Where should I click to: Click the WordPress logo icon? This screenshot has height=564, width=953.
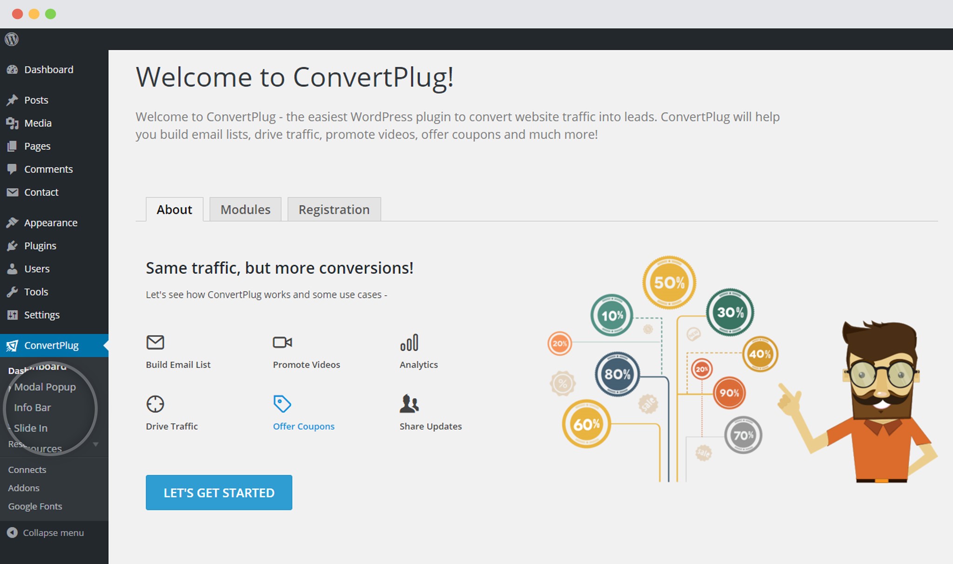(x=12, y=40)
